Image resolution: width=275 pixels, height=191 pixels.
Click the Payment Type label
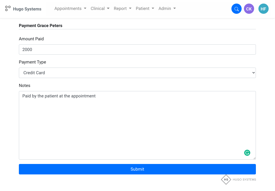coord(32,62)
